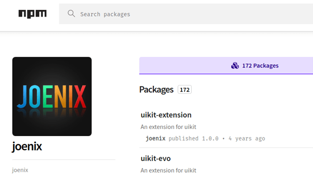Click joenix publisher link under uikit-extension

coord(155,138)
